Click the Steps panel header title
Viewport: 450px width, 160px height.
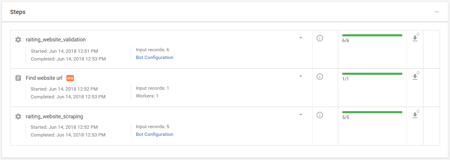pyautogui.click(x=18, y=12)
